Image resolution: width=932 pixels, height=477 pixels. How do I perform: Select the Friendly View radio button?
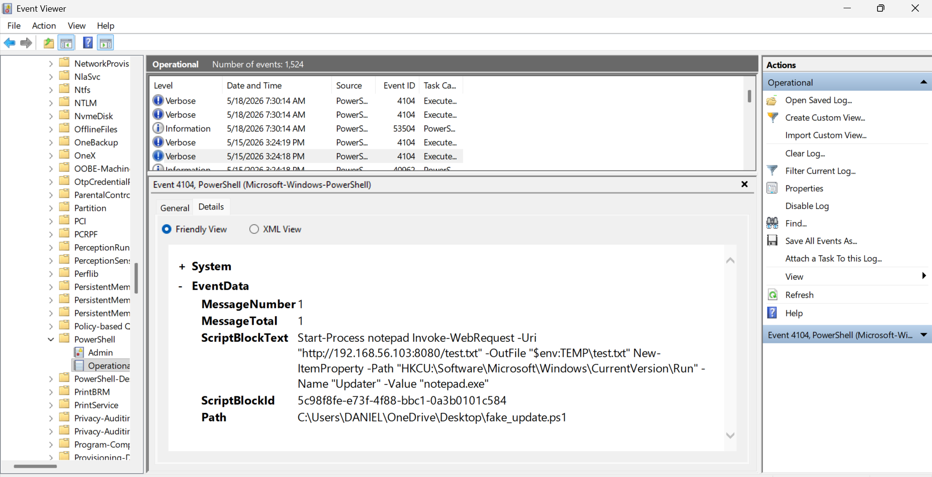tap(167, 229)
